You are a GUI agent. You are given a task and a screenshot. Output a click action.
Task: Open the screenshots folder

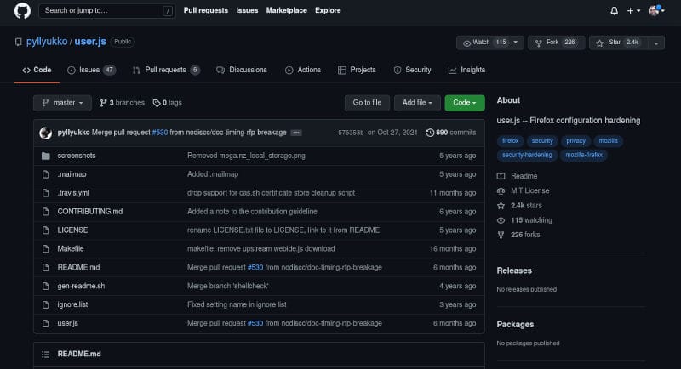(77, 156)
